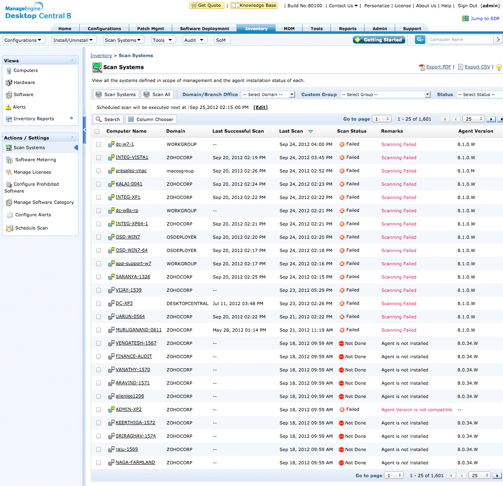Click the Get Quote button

pos(206,5)
